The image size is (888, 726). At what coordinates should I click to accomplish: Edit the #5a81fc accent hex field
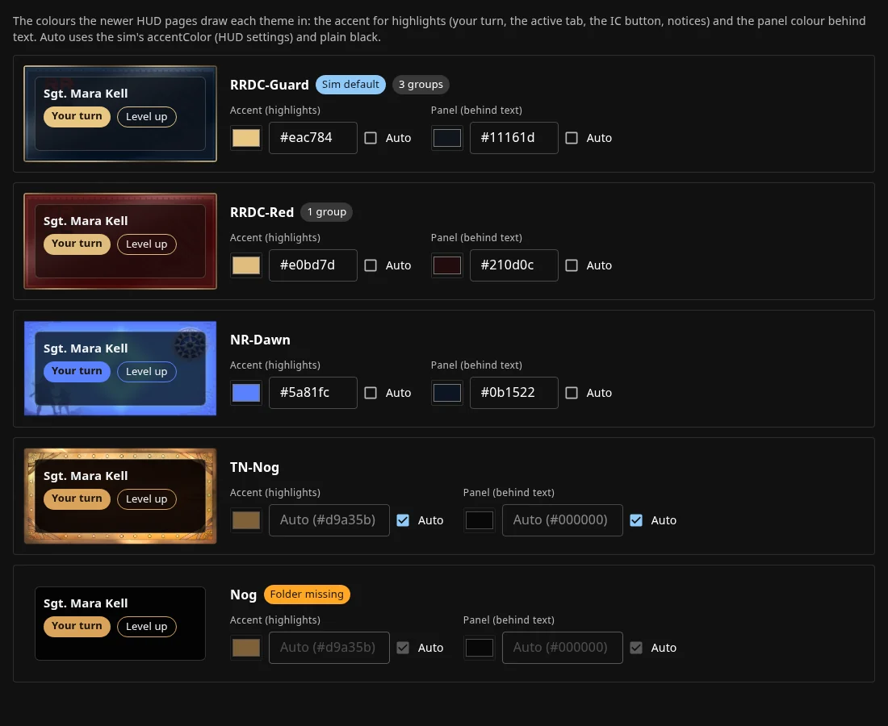tap(313, 393)
